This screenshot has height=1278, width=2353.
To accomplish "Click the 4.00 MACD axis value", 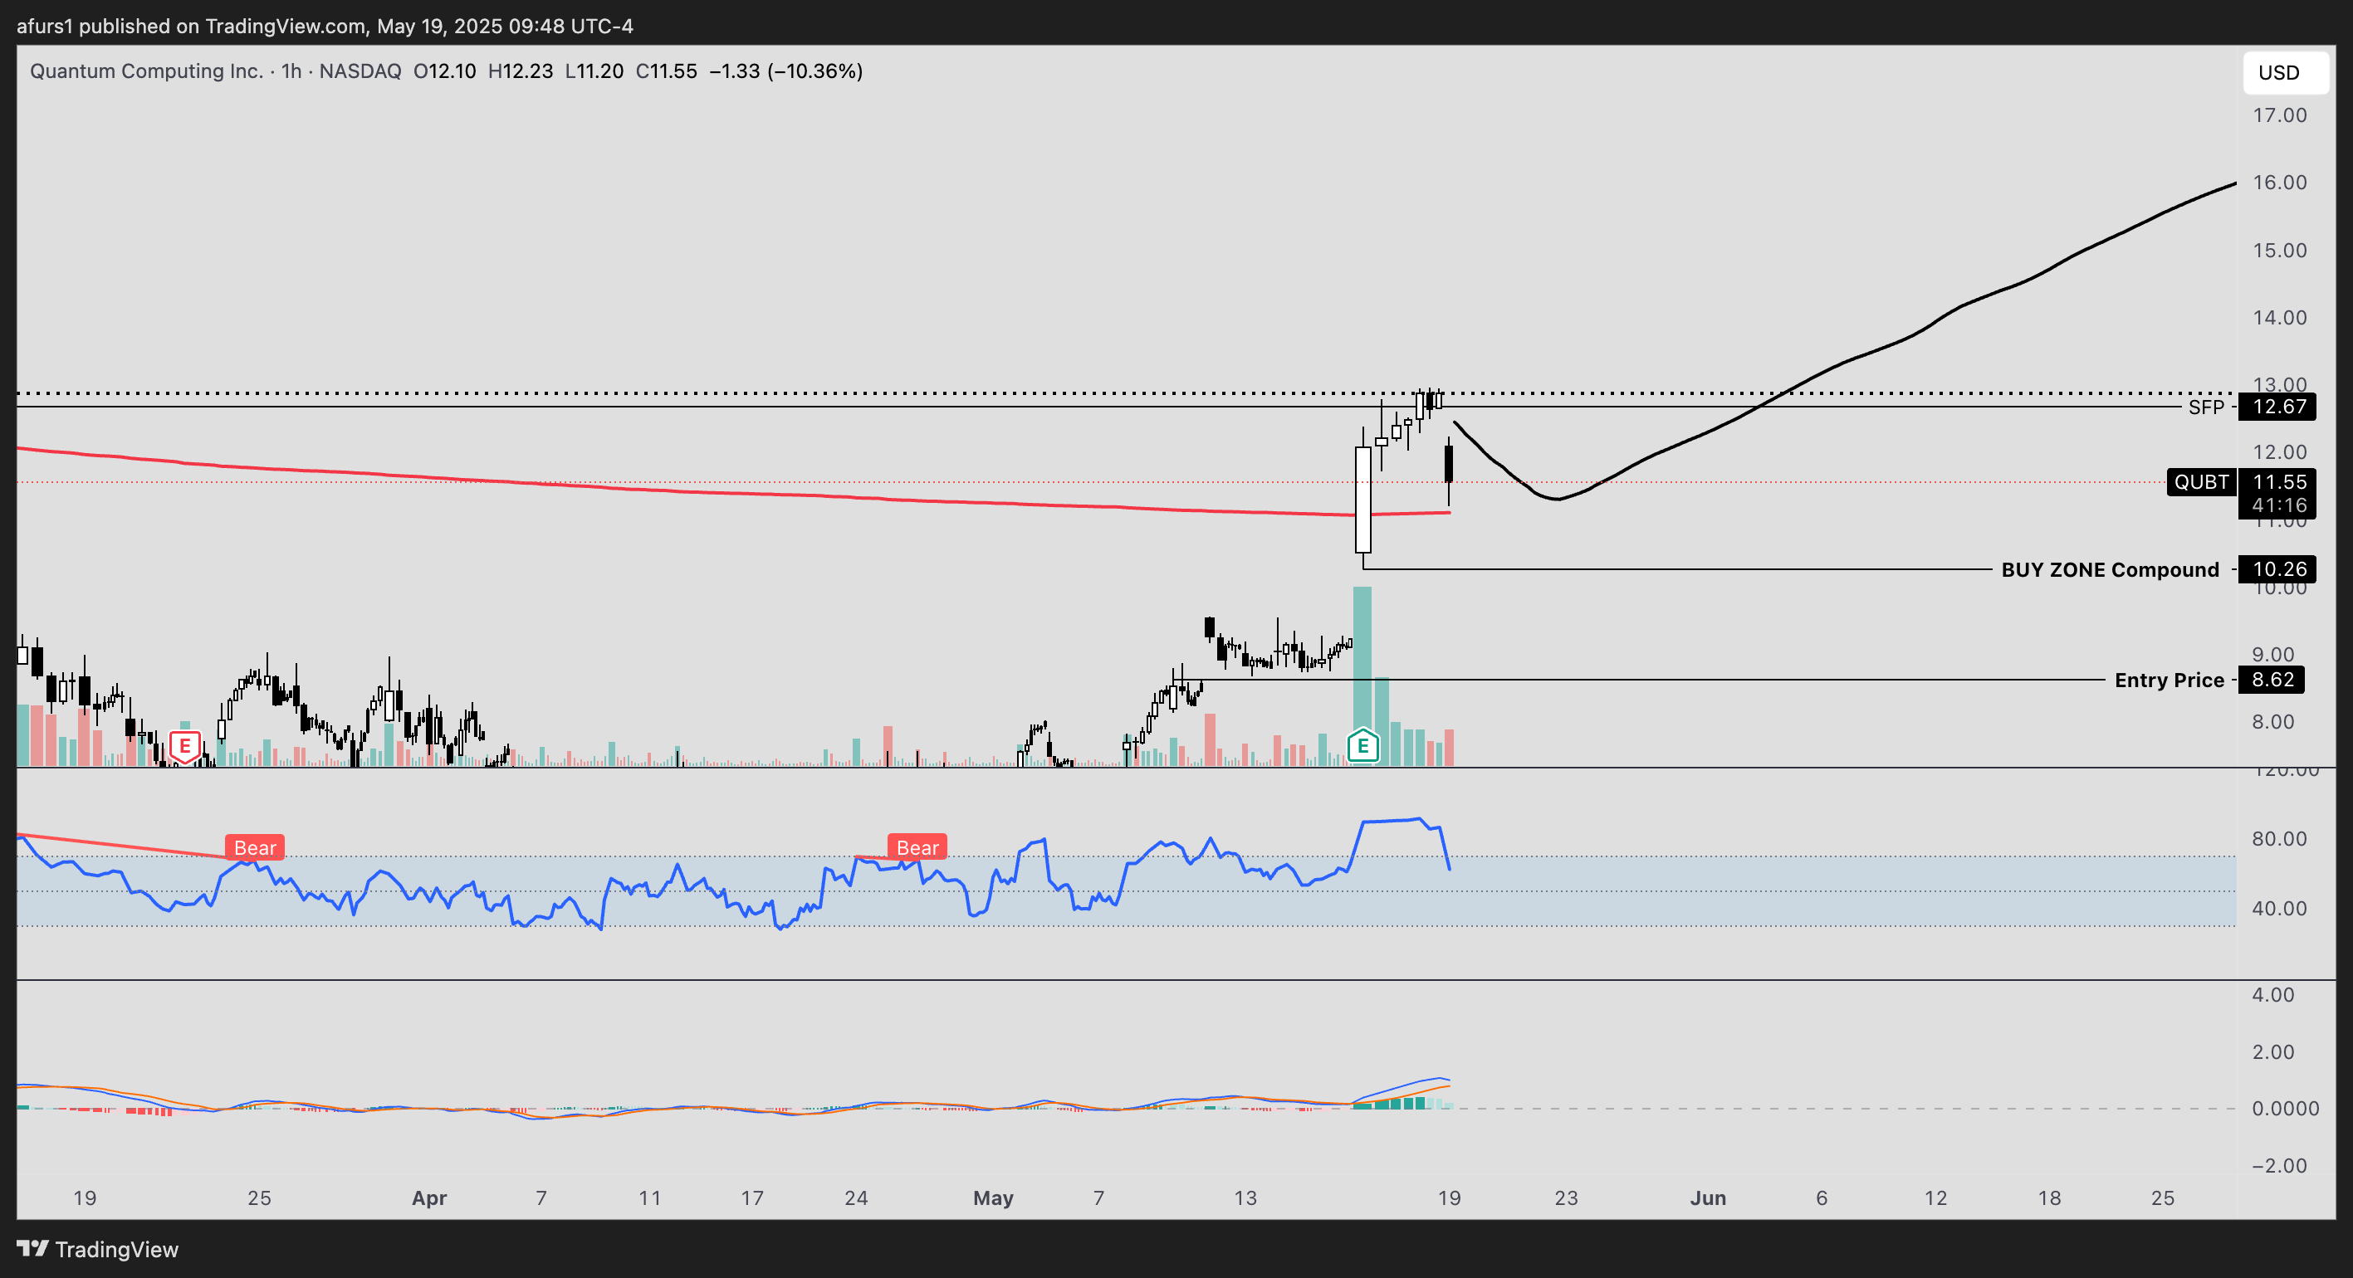I will [2272, 995].
